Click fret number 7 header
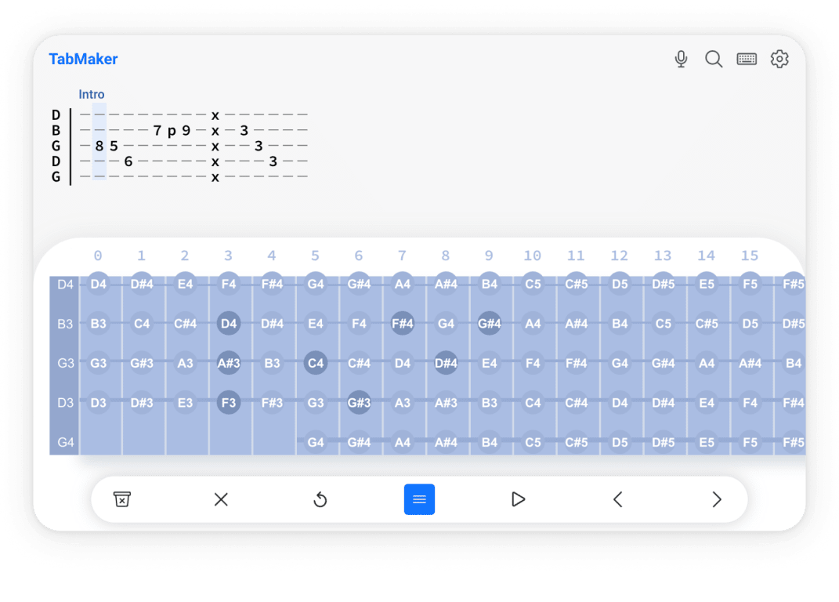Image resolution: width=839 pixels, height=602 pixels. (x=403, y=256)
